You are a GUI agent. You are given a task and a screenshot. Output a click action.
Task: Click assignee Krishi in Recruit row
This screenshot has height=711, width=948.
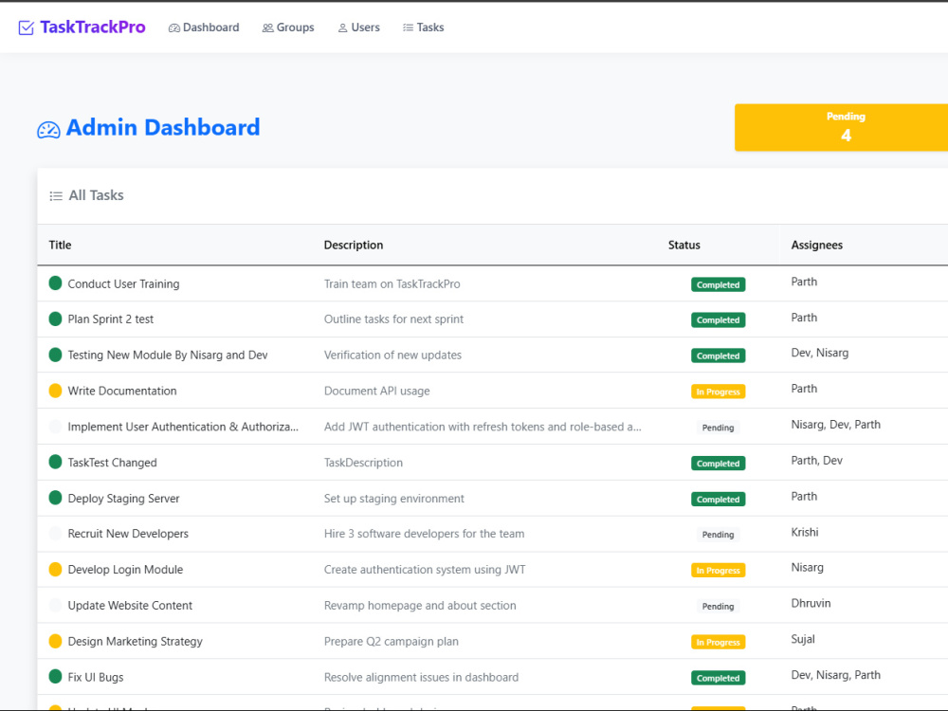coord(805,532)
